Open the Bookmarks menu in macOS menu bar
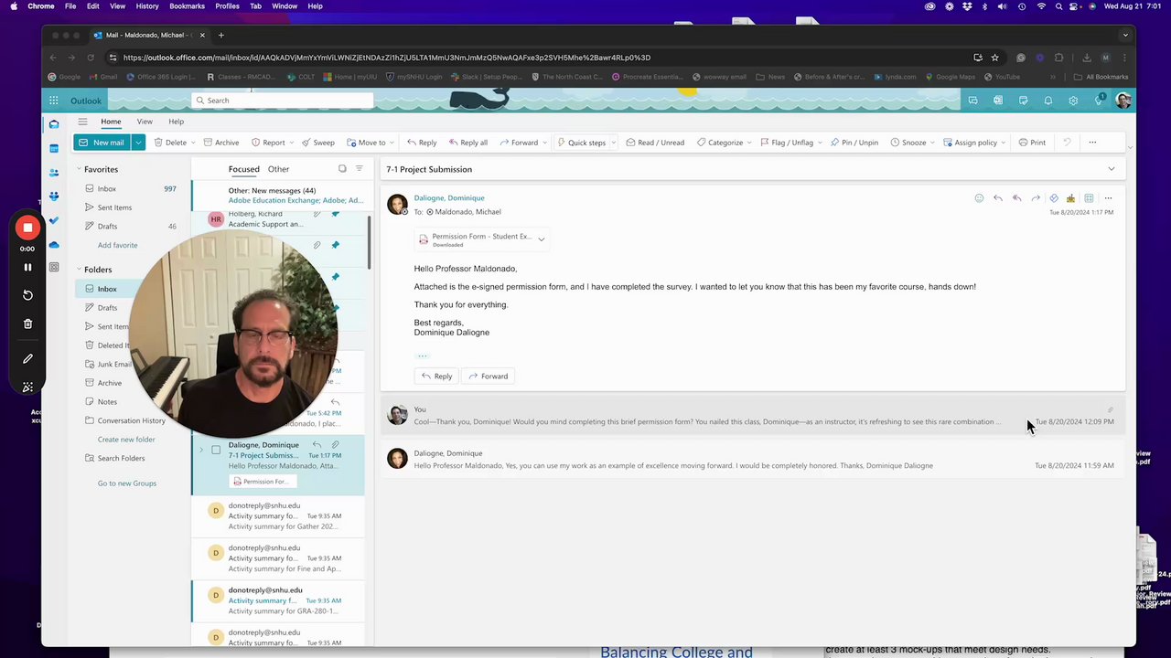This screenshot has width=1171, height=658. tap(187, 6)
